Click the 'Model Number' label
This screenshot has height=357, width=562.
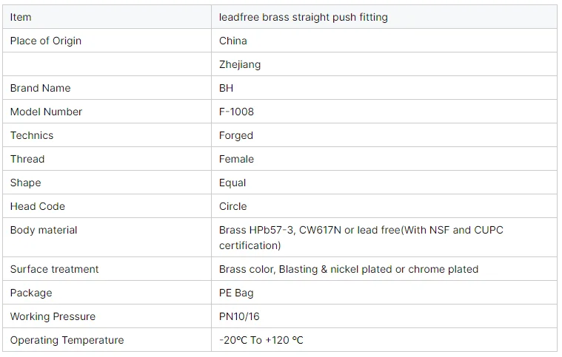pyautogui.click(x=46, y=112)
